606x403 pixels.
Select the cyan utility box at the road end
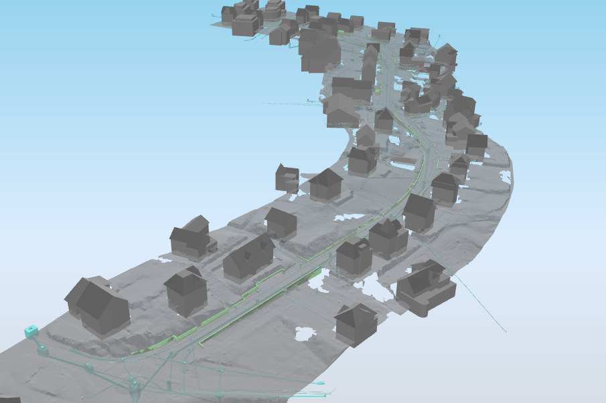point(31,331)
